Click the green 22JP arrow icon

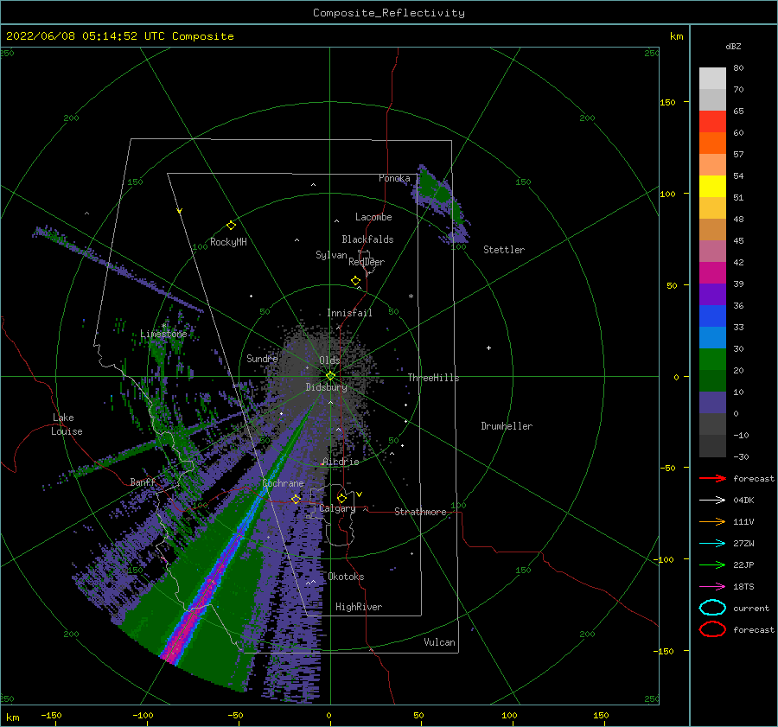(712, 564)
